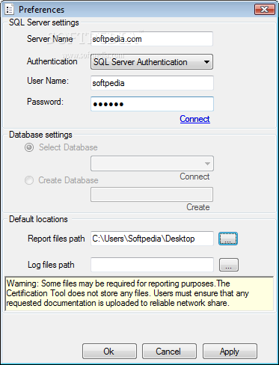The image size is (279, 365).
Task: Click the Cancel button
Action: pyautogui.click(x=169, y=352)
